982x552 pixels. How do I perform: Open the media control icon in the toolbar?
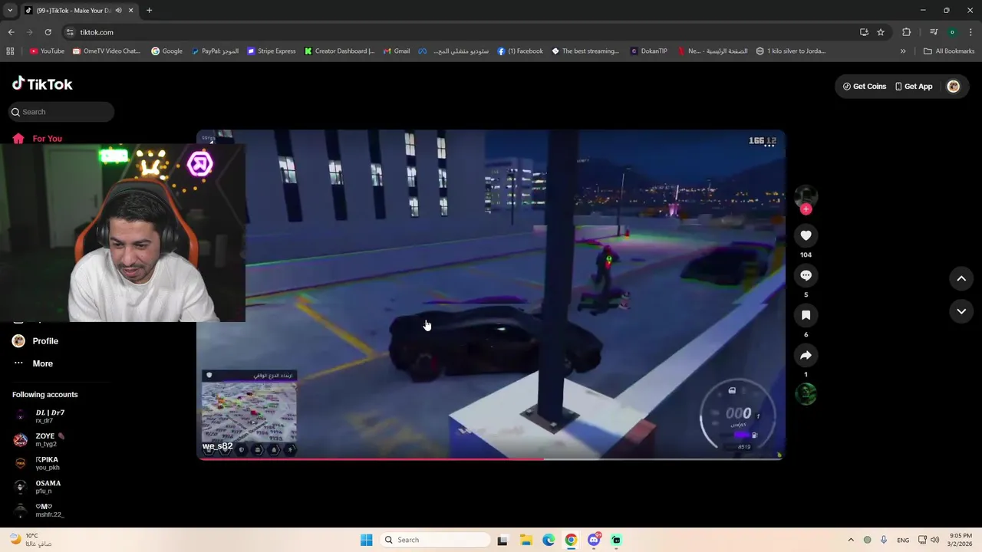[934, 32]
